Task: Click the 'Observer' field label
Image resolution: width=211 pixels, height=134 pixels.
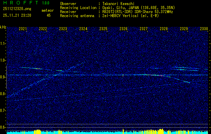Action: (x=68, y=4)
